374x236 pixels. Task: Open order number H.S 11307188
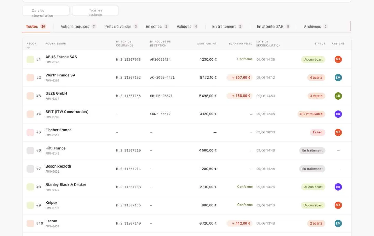coord(128,187)
